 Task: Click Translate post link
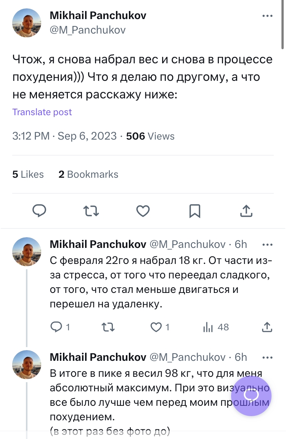click(42, 112)
